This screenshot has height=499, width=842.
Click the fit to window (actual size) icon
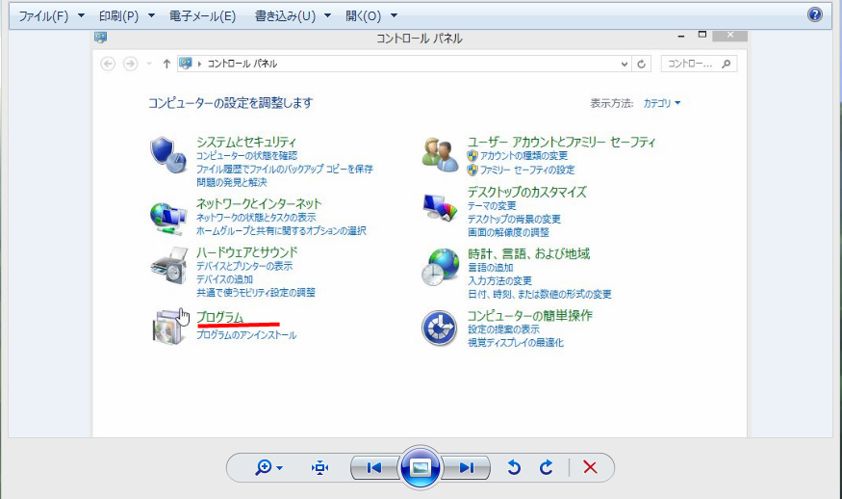(x=320, y=468)
